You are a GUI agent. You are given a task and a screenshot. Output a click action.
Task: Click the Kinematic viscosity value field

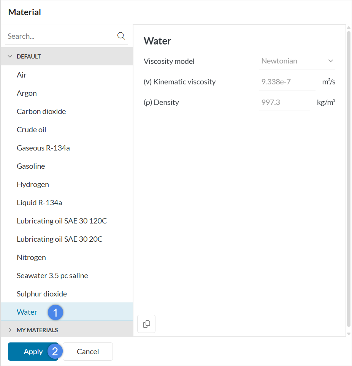[x=287, y=82]
